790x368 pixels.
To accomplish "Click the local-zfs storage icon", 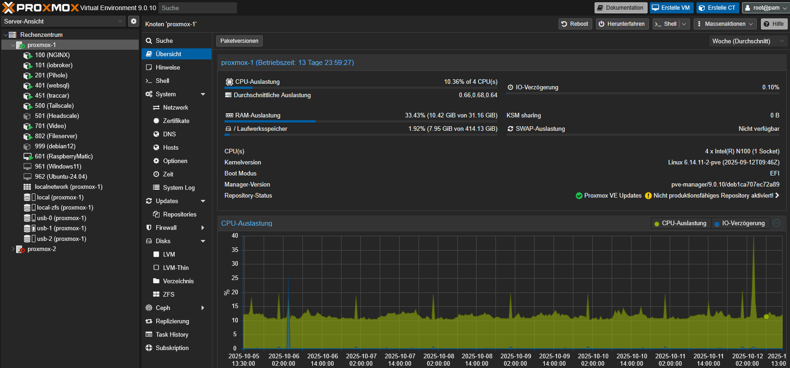I will (x=28, y=208).
